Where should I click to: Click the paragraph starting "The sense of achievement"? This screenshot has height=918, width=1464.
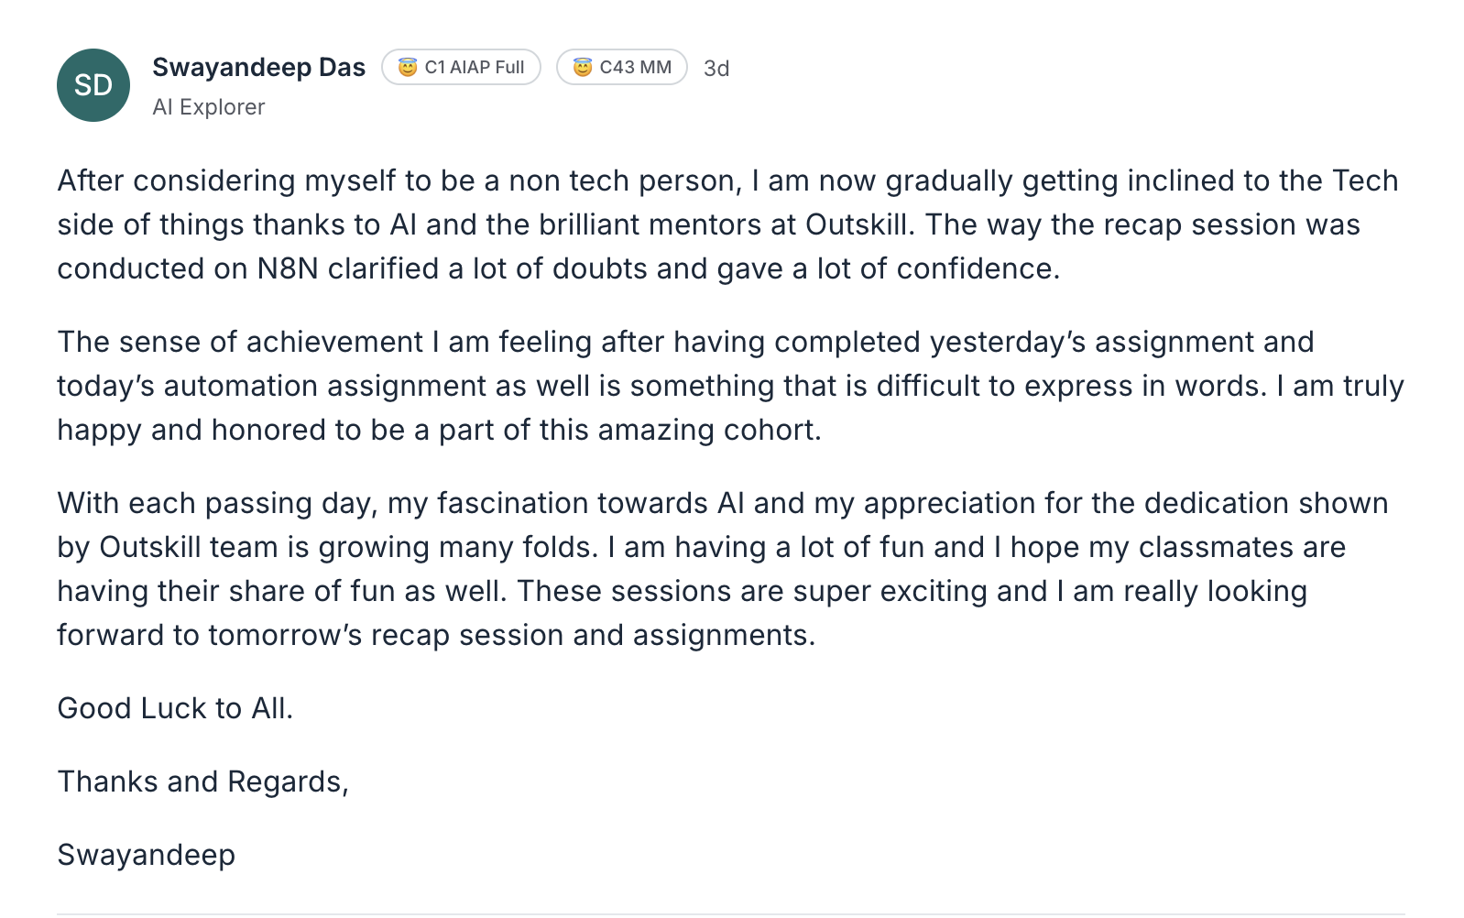point(730,386)
